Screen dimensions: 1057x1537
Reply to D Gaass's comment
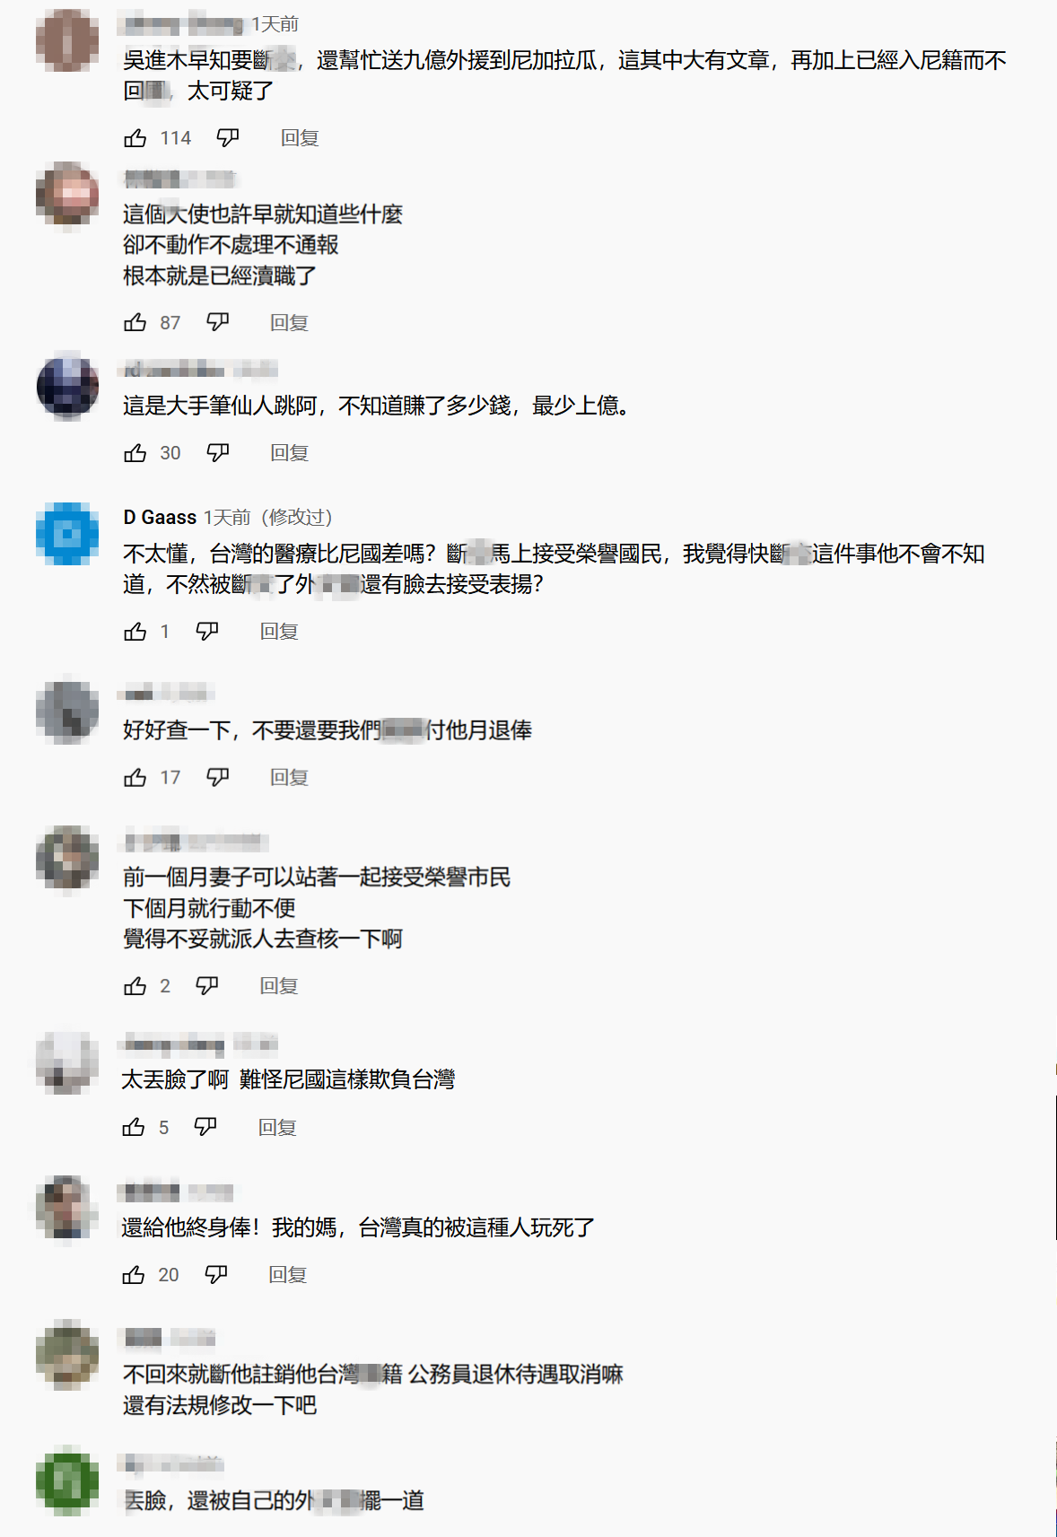[x=279, y=632]
